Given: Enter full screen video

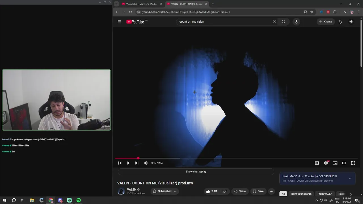Looking at the screenshot, I should pos(353,163).
